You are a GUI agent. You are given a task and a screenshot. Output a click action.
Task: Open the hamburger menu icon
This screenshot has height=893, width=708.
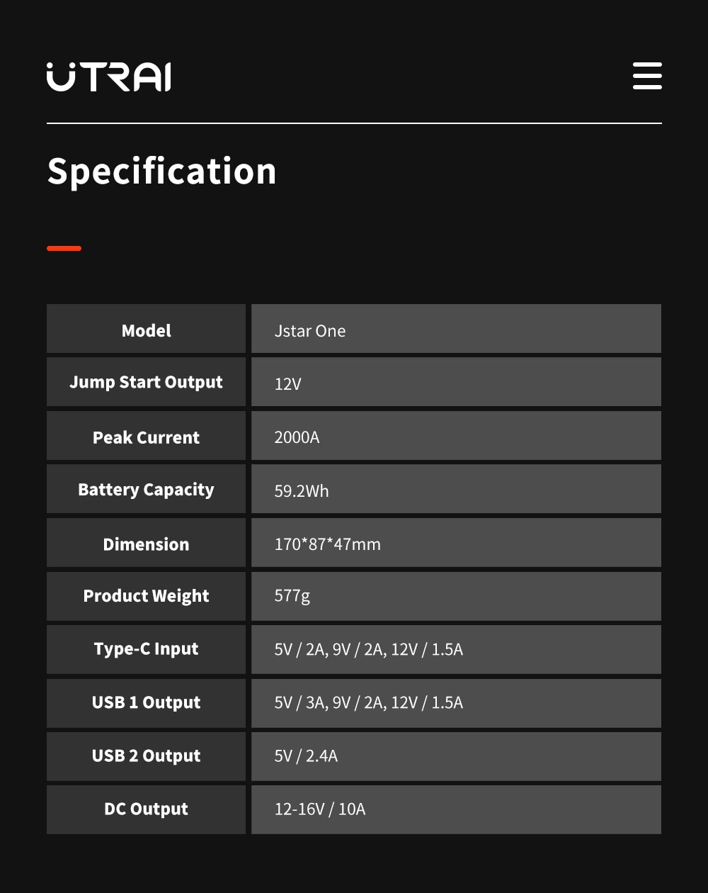coord(647,76)
